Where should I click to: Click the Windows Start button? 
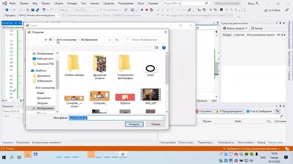(x=4, y=157)
